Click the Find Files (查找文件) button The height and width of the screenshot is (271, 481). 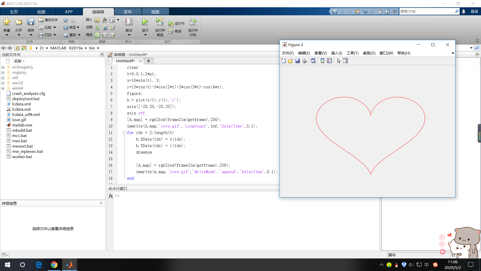[48, 20]
